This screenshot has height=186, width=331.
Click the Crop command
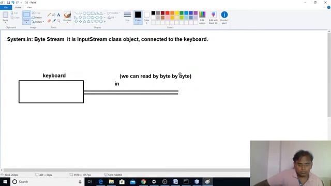(36, 13)
